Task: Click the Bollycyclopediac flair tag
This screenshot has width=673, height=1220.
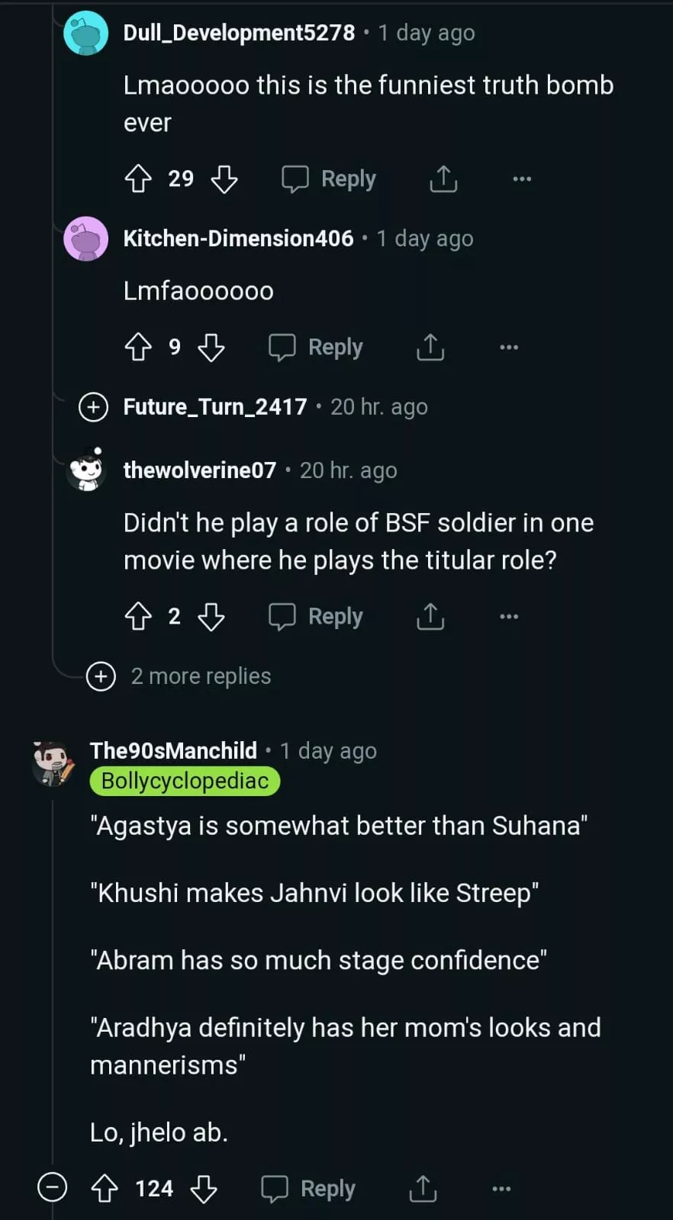Action: (x=185, y=782)
